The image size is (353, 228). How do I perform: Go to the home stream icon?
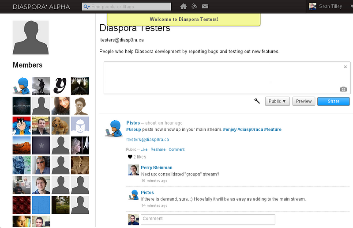[x=184, y=6]
